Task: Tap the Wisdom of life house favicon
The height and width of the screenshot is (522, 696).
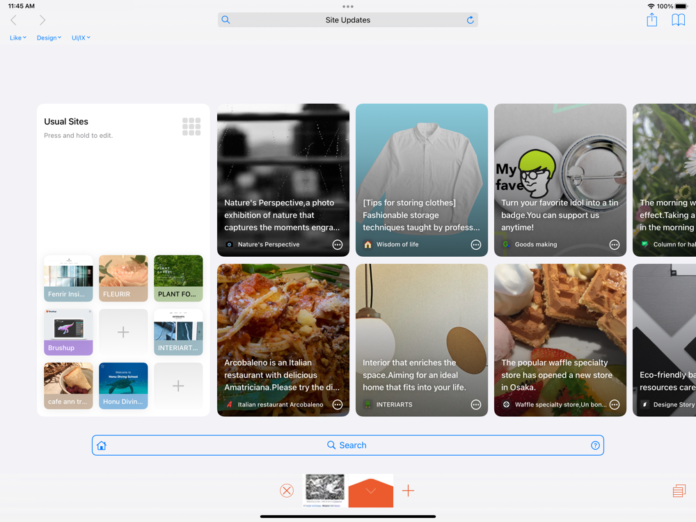Action: 367,244
